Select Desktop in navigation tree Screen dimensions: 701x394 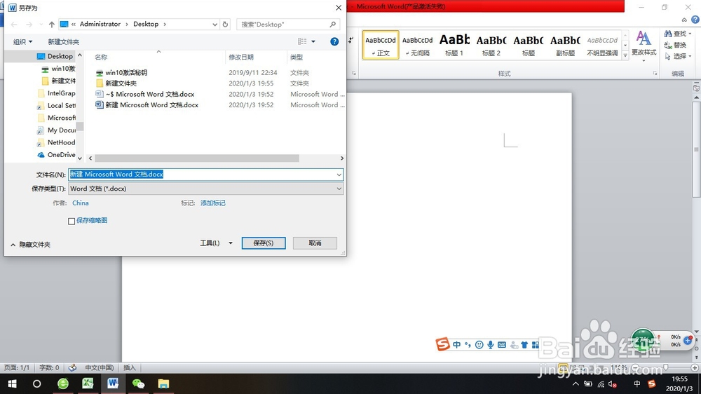[x=55, y=56]
